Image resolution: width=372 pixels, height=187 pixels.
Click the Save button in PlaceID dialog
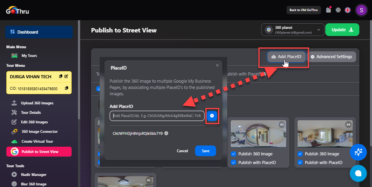205,151
